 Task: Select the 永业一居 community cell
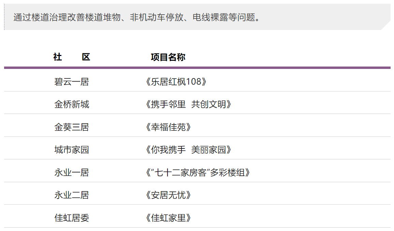[x=72, y=173]
